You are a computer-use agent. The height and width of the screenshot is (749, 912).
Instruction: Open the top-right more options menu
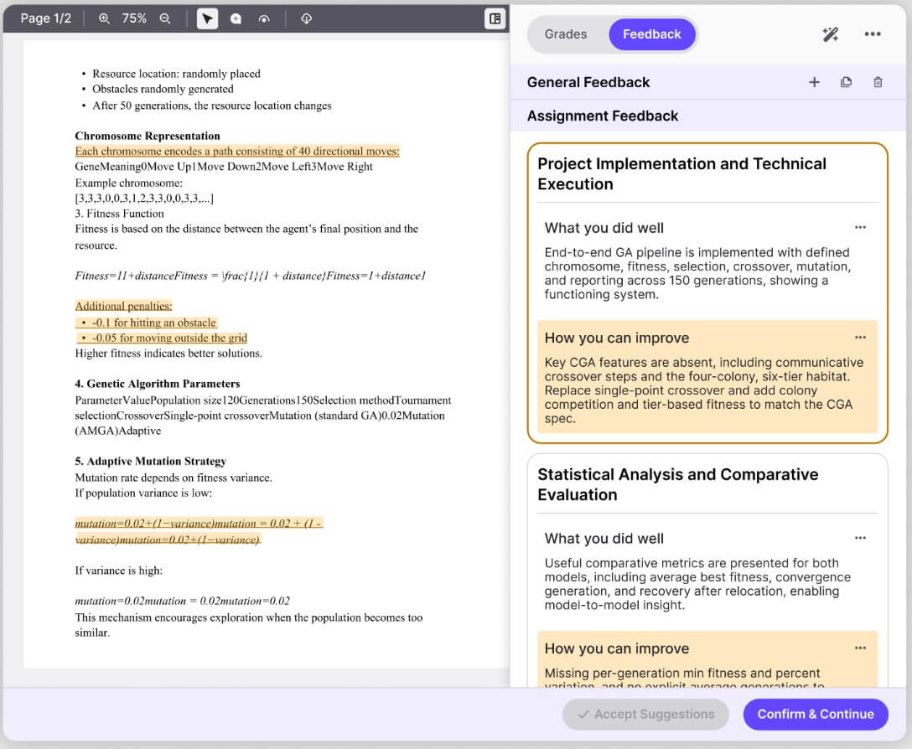873,34
